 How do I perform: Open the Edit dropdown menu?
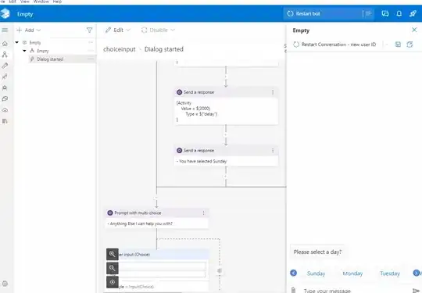[x=118, y=30]
